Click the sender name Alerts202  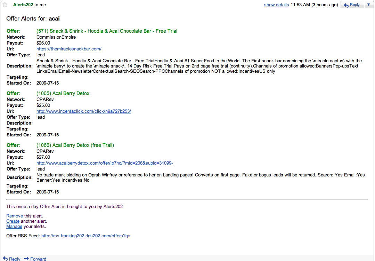point(23,5)
